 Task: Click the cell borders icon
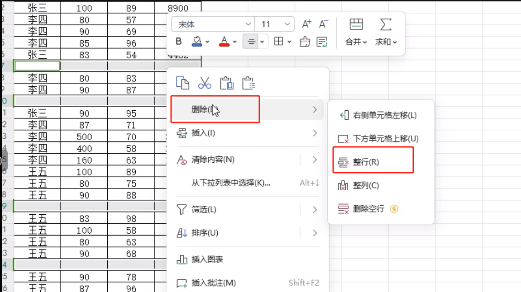tap(278, 42)
